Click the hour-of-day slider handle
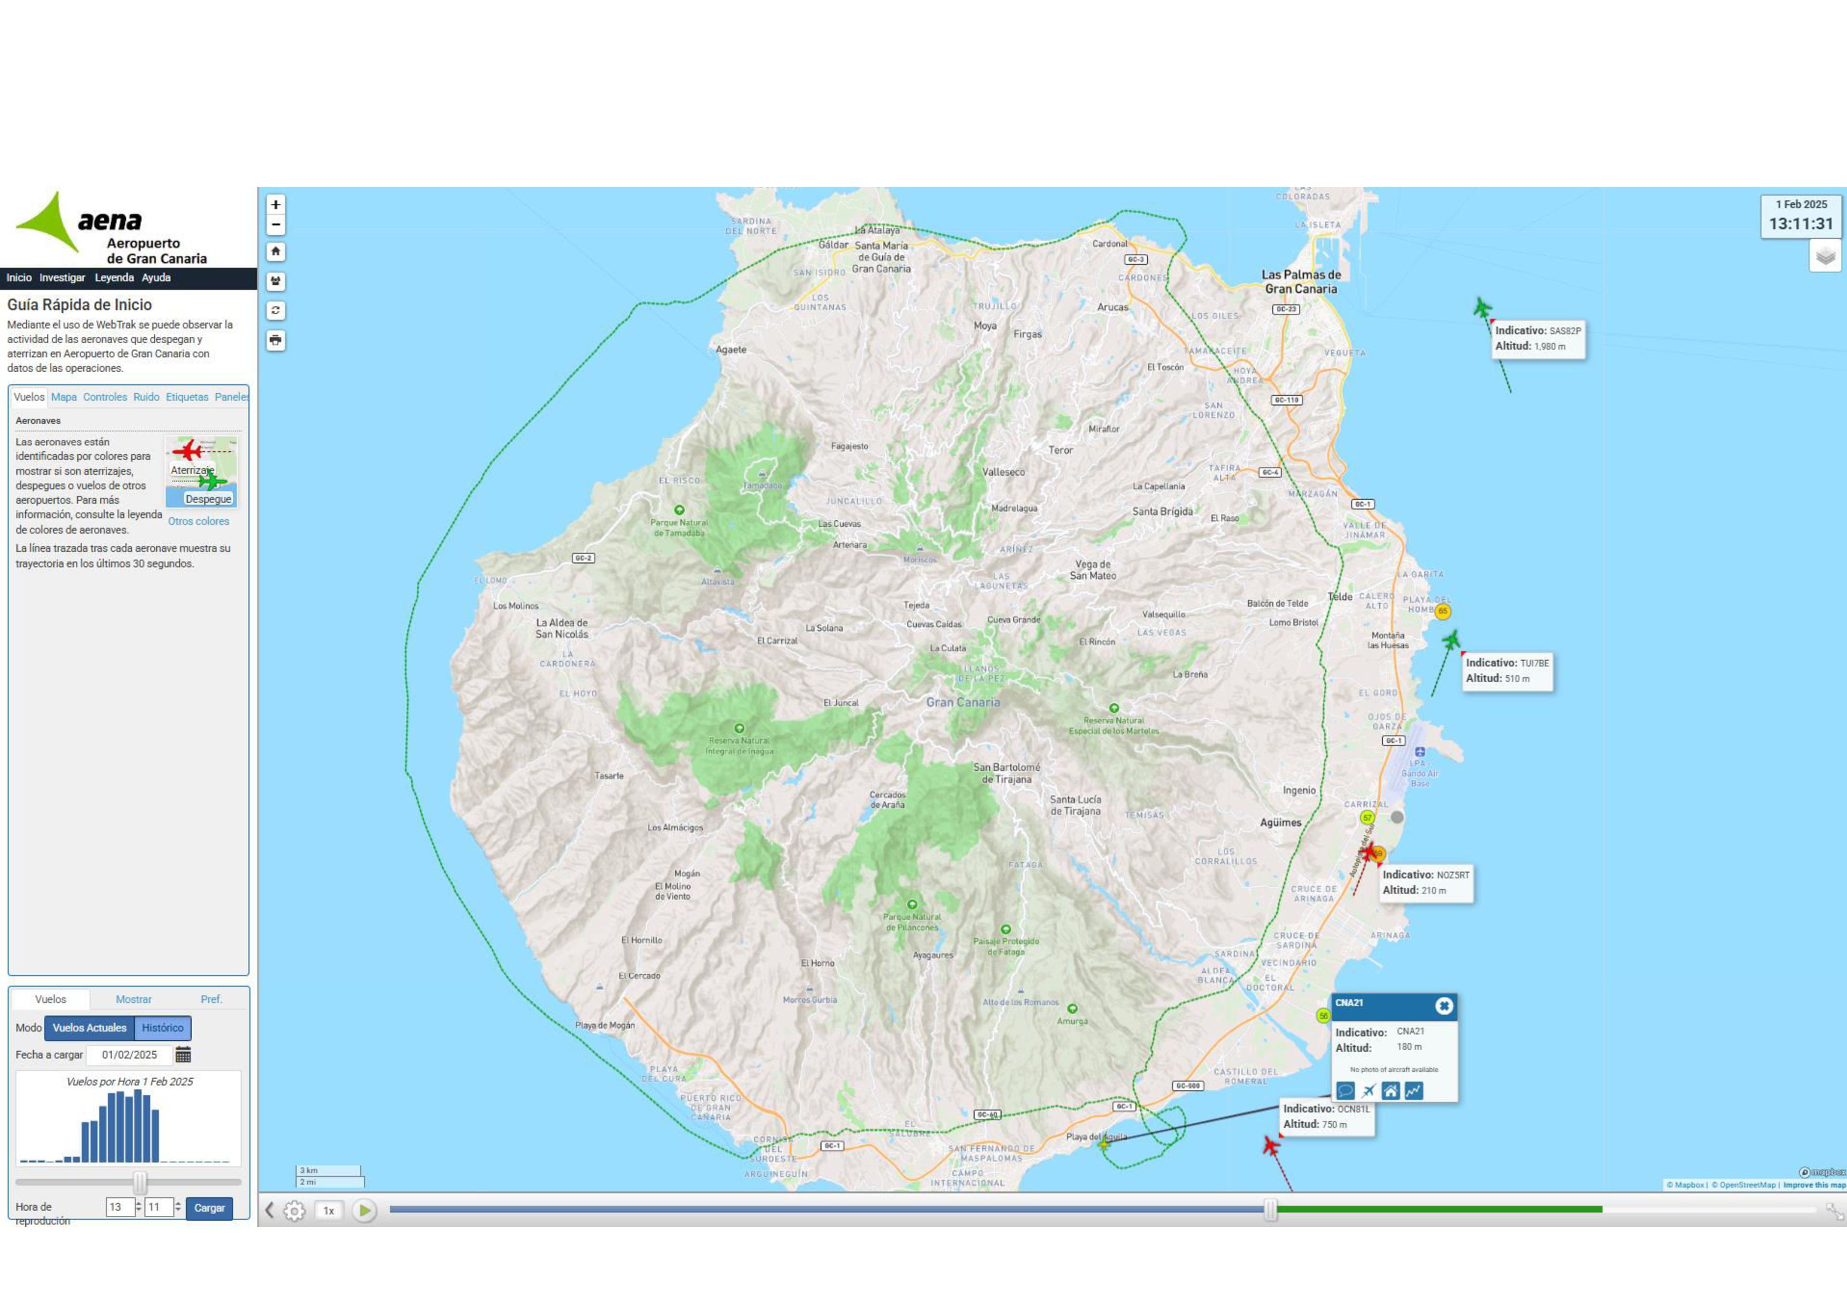This screenshot has height=1306, width=1847. point(140,1182)
